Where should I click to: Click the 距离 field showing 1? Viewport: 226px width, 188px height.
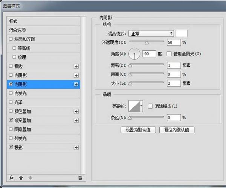(x=174, y=65)
